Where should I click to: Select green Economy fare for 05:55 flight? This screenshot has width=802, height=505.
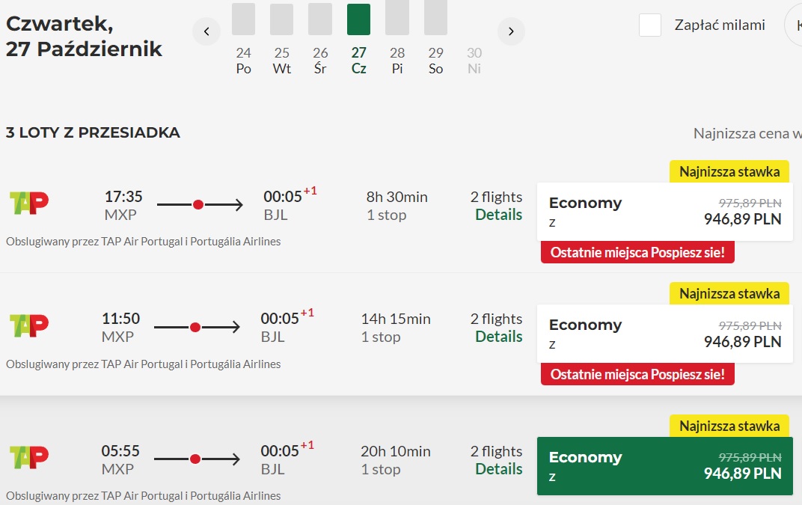pos(665,466)
